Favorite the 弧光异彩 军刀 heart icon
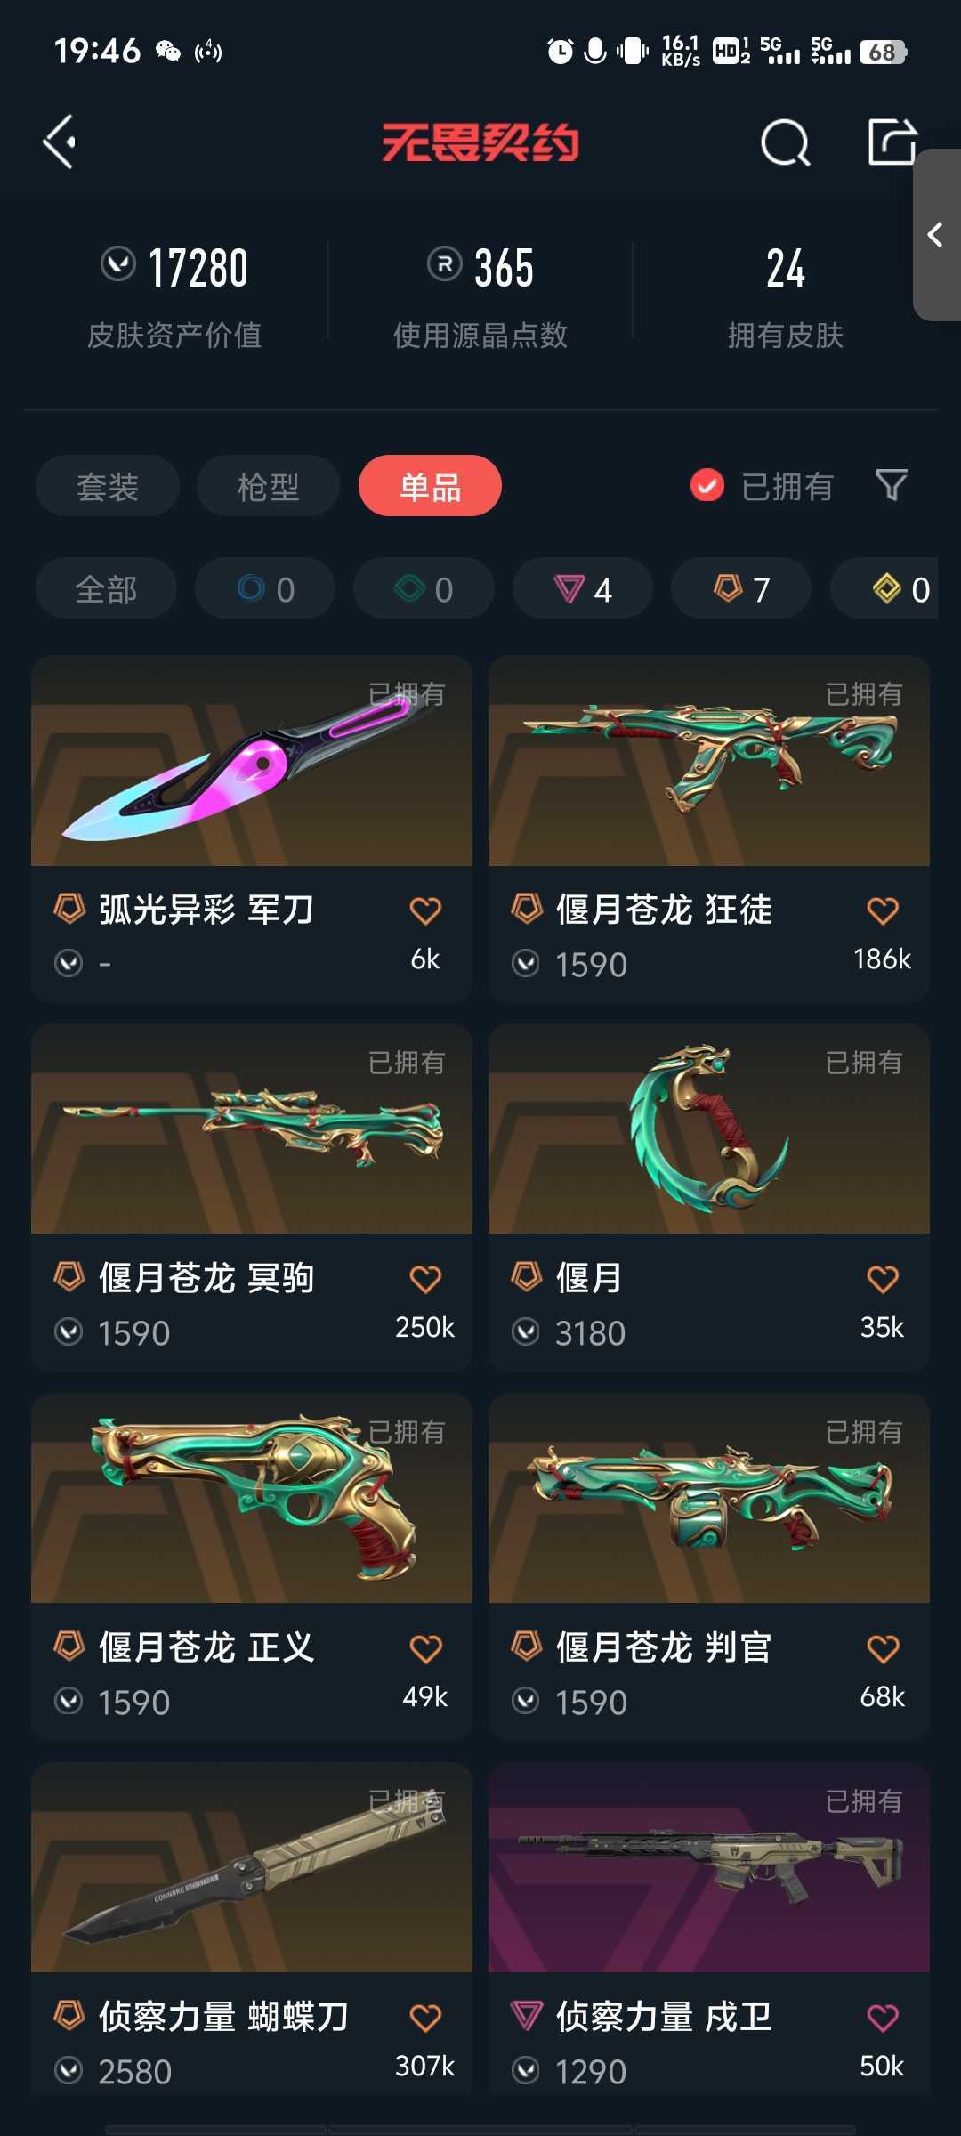Image resolution: width=961 pixels, height=2136 pixels. pyautogui.click(x=425, y=910)
